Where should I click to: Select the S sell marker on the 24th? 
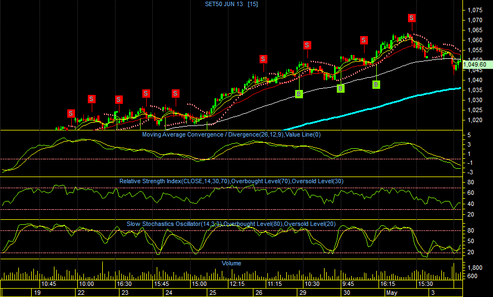pos(176,93)
